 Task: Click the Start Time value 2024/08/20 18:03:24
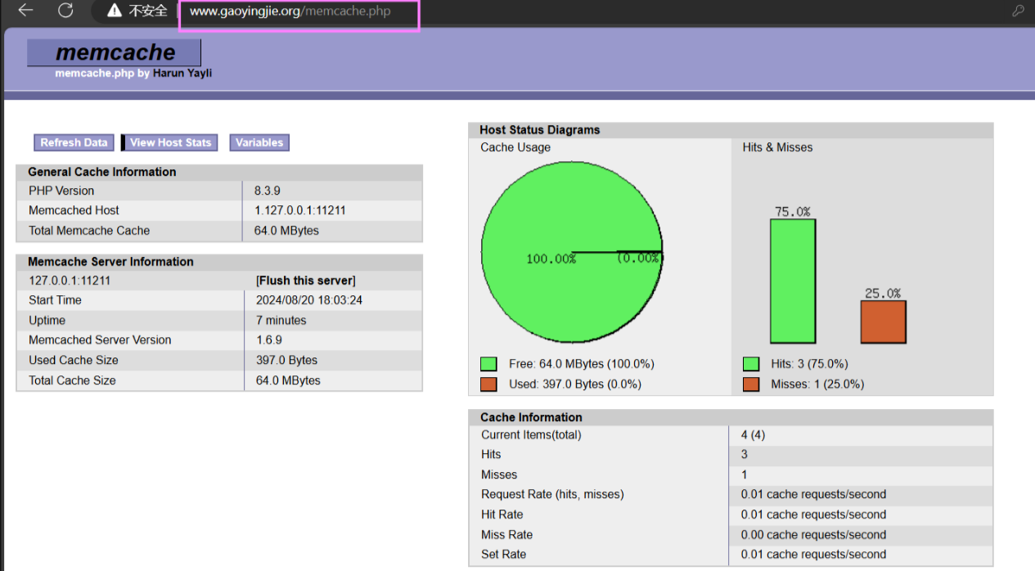[309, 300]
